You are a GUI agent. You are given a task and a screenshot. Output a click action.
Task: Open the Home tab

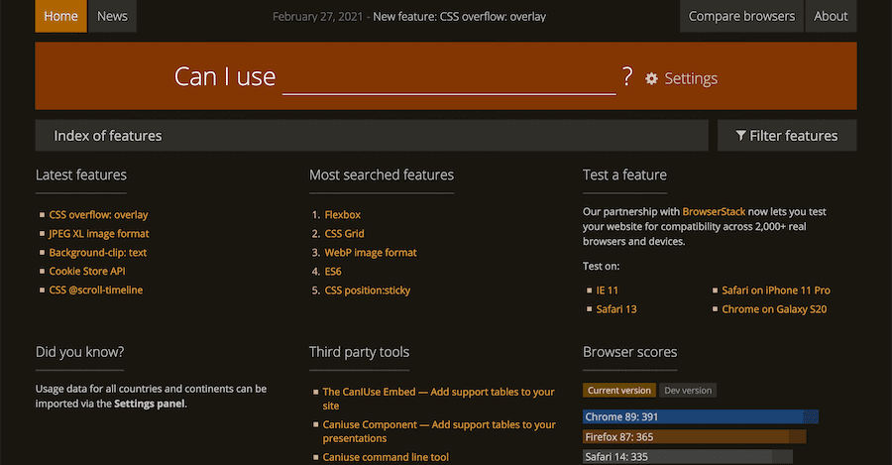pyautogui.click(x=61, y=16)
